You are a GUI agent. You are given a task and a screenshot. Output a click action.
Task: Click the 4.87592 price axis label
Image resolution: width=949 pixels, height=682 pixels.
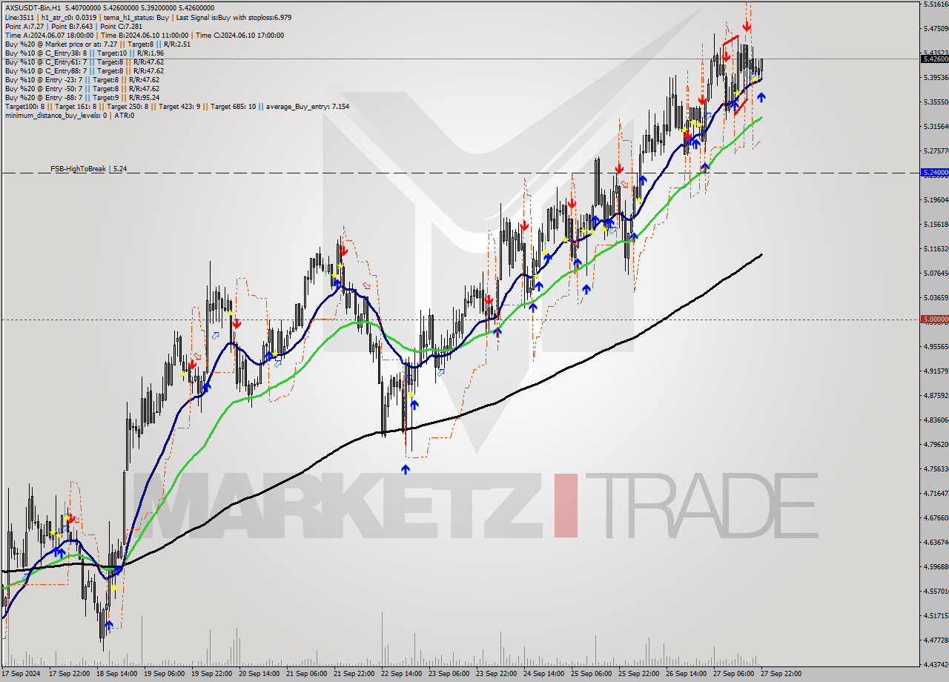935,395
